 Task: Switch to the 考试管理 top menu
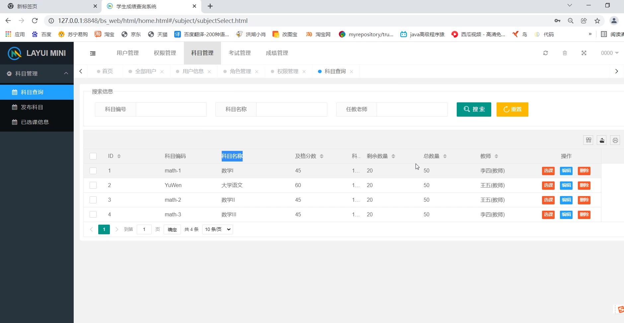point(240,53)
